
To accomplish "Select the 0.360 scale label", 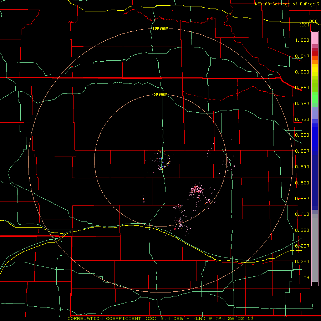I will click(302, 230).
